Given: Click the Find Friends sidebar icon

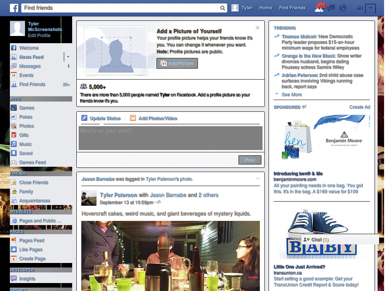Looking at the screenshot, I should [x=14, y=84].
